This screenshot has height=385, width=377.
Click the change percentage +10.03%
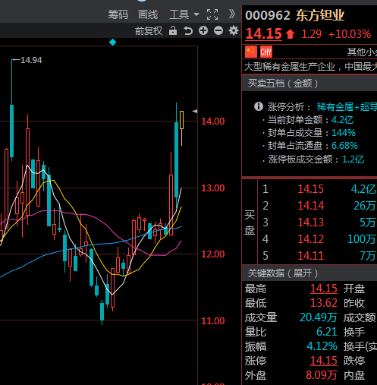pyautogui.click(x=350, y=34)
